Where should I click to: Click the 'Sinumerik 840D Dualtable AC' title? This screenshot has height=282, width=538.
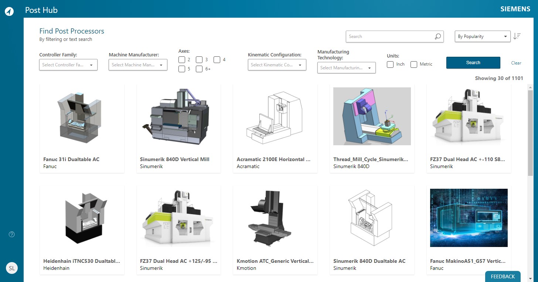click(x=370, y=261)
